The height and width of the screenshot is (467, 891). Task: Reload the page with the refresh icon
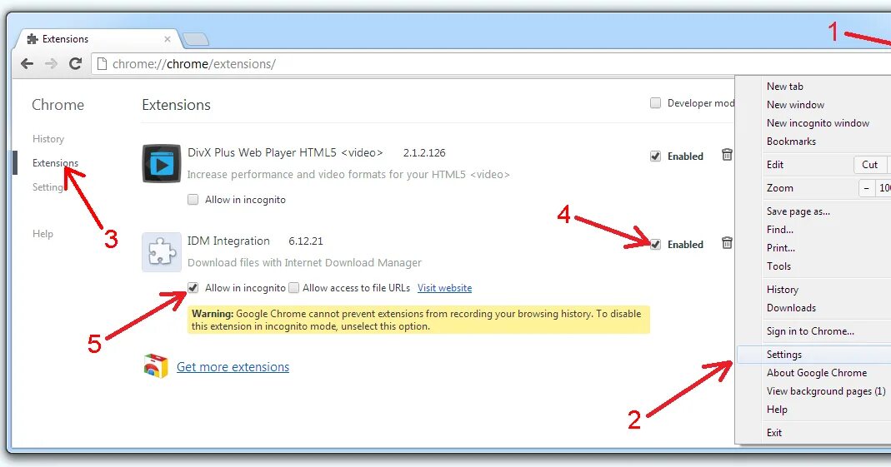tap(75, 63)
